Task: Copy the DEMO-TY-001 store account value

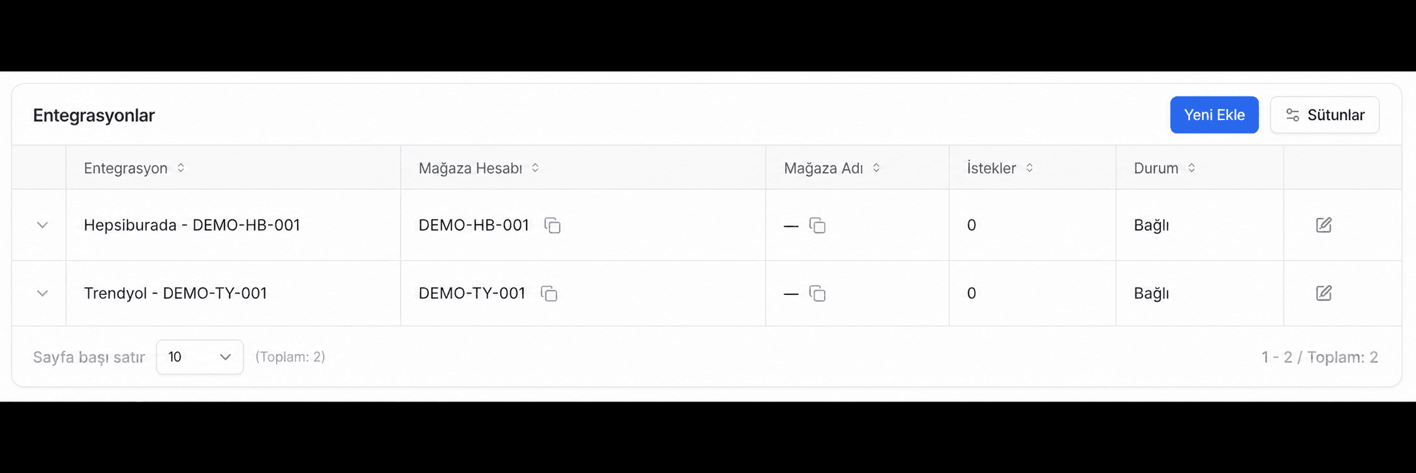Action: tap(549, 294)
